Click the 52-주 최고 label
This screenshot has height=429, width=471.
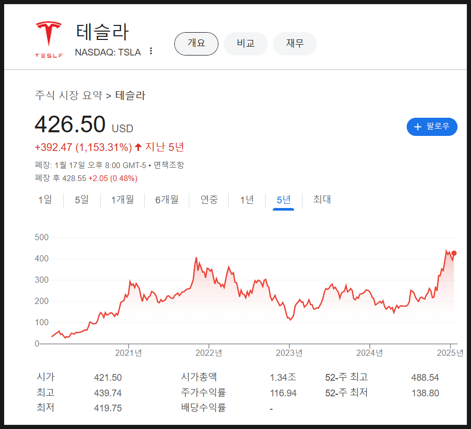347,377
